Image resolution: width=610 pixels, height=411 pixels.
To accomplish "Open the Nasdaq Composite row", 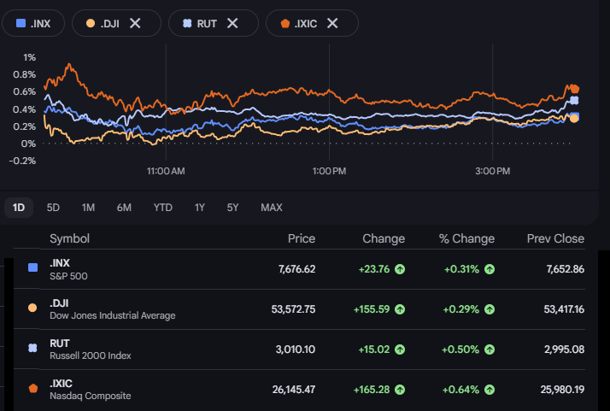I will [299, 389].
